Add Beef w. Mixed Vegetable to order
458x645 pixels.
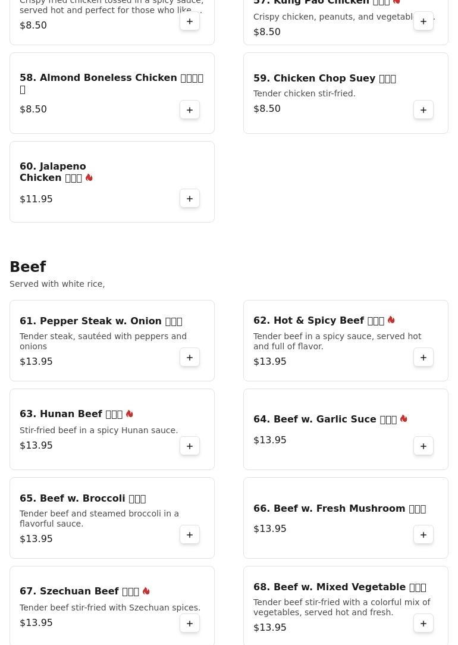(424, 624)
